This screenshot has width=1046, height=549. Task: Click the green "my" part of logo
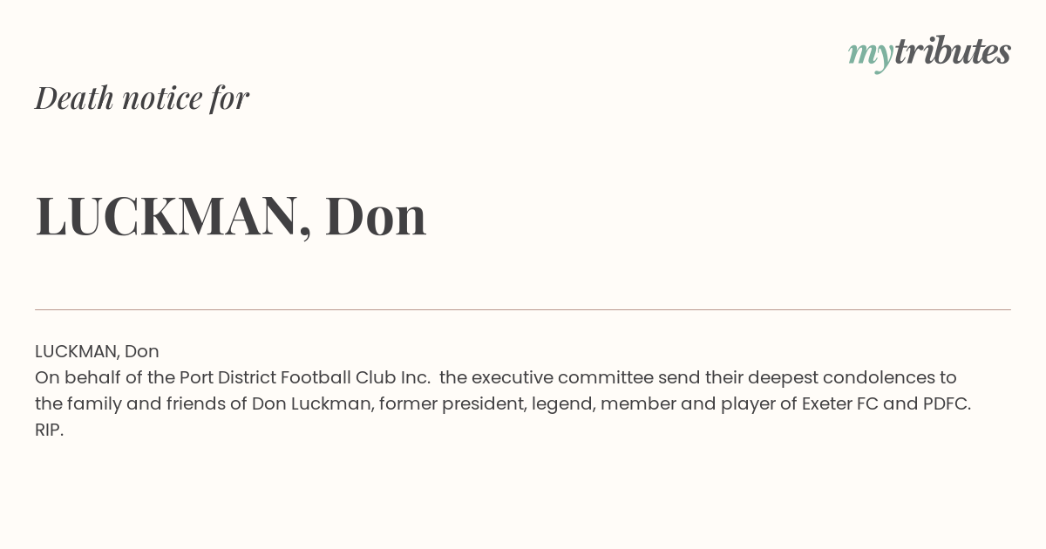tap(871, 56)
